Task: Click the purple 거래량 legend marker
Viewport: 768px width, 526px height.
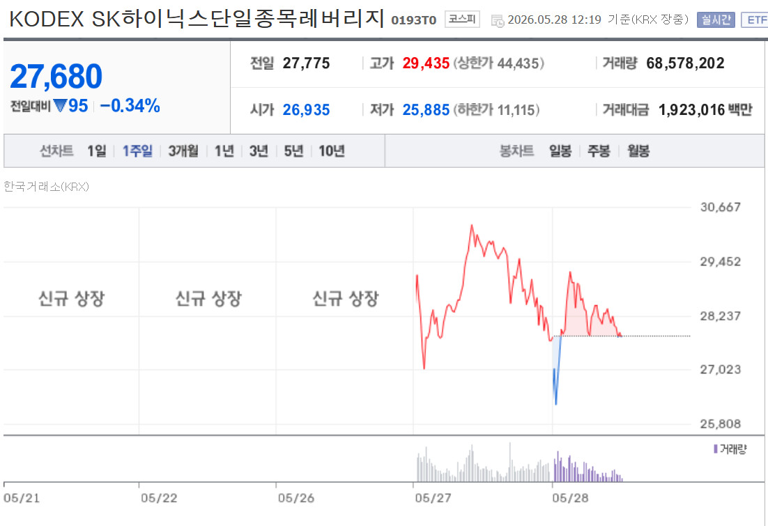Action: [716, 449]
